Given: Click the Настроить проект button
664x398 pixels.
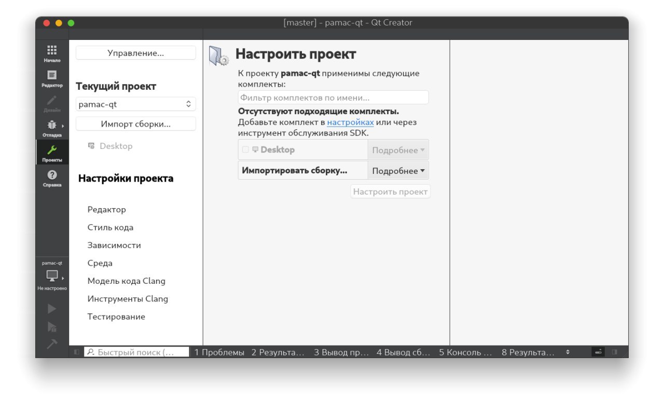Looking at the screenshot, I should coord(391,191).
